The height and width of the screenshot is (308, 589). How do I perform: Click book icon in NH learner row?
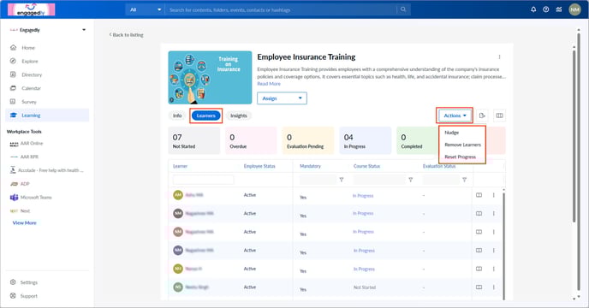tap(479, 269)
